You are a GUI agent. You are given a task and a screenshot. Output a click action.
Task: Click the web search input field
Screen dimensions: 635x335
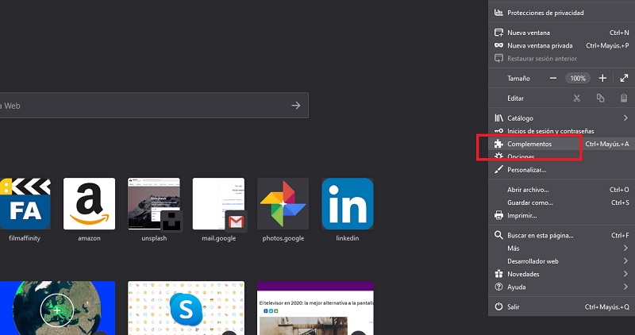154,106
